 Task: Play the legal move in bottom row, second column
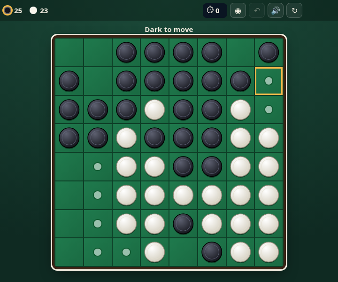click(x=98, y=252)
